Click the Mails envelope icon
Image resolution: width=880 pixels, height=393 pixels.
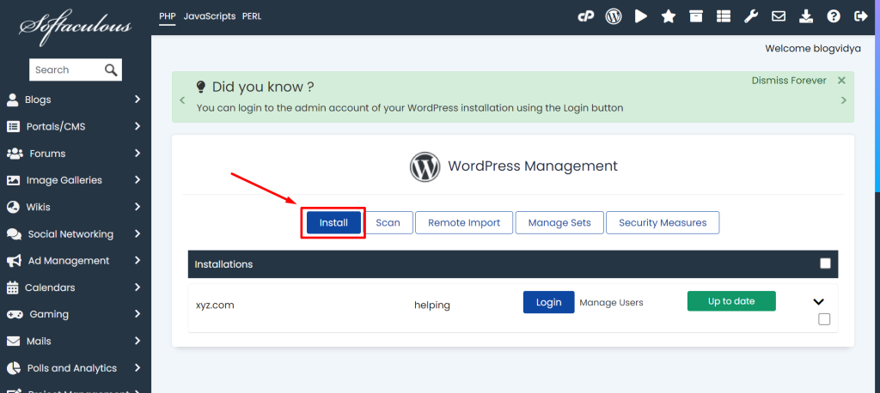click(x=13, y=341)
